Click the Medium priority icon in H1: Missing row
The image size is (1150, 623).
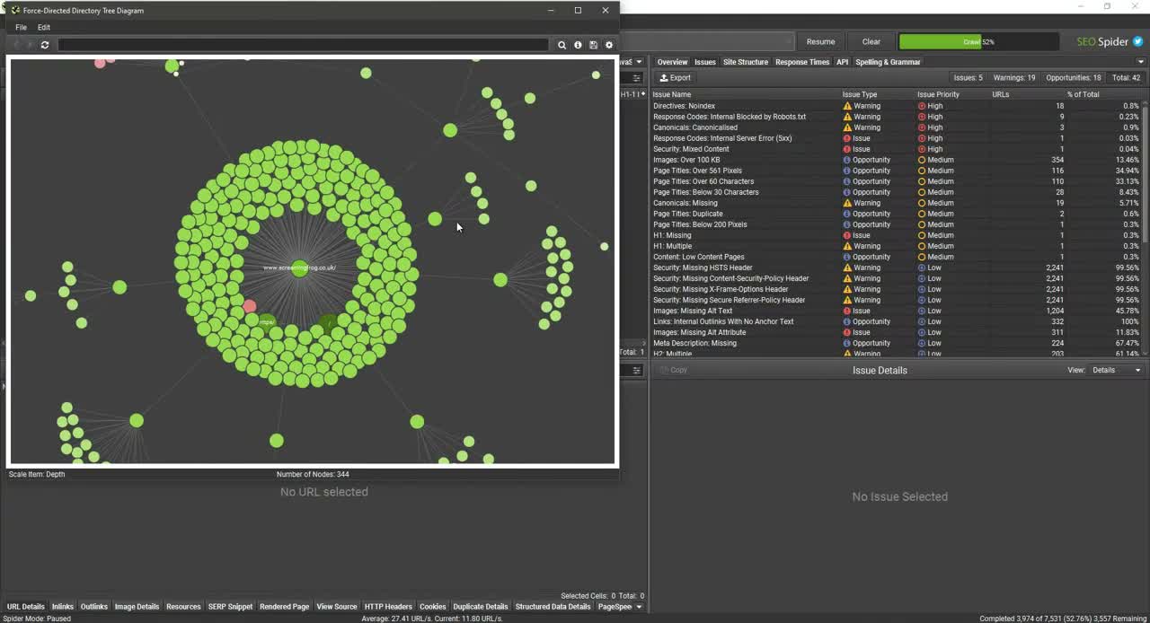(922, 235)
